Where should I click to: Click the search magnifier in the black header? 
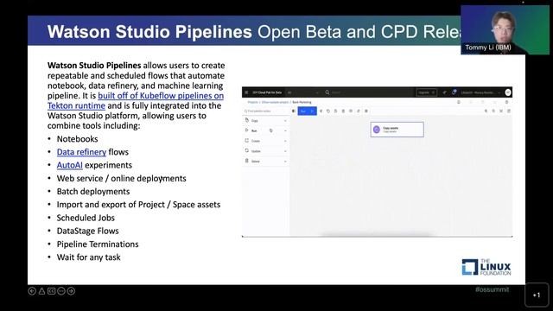327,92
